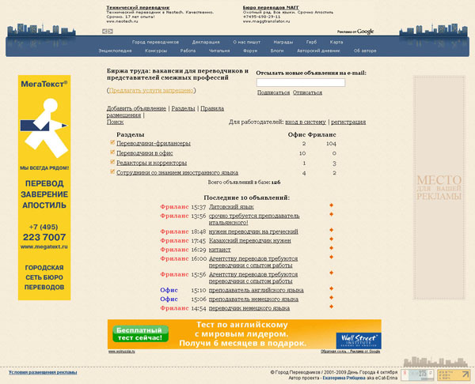Open the Блоги menu item

click(277, 51)
